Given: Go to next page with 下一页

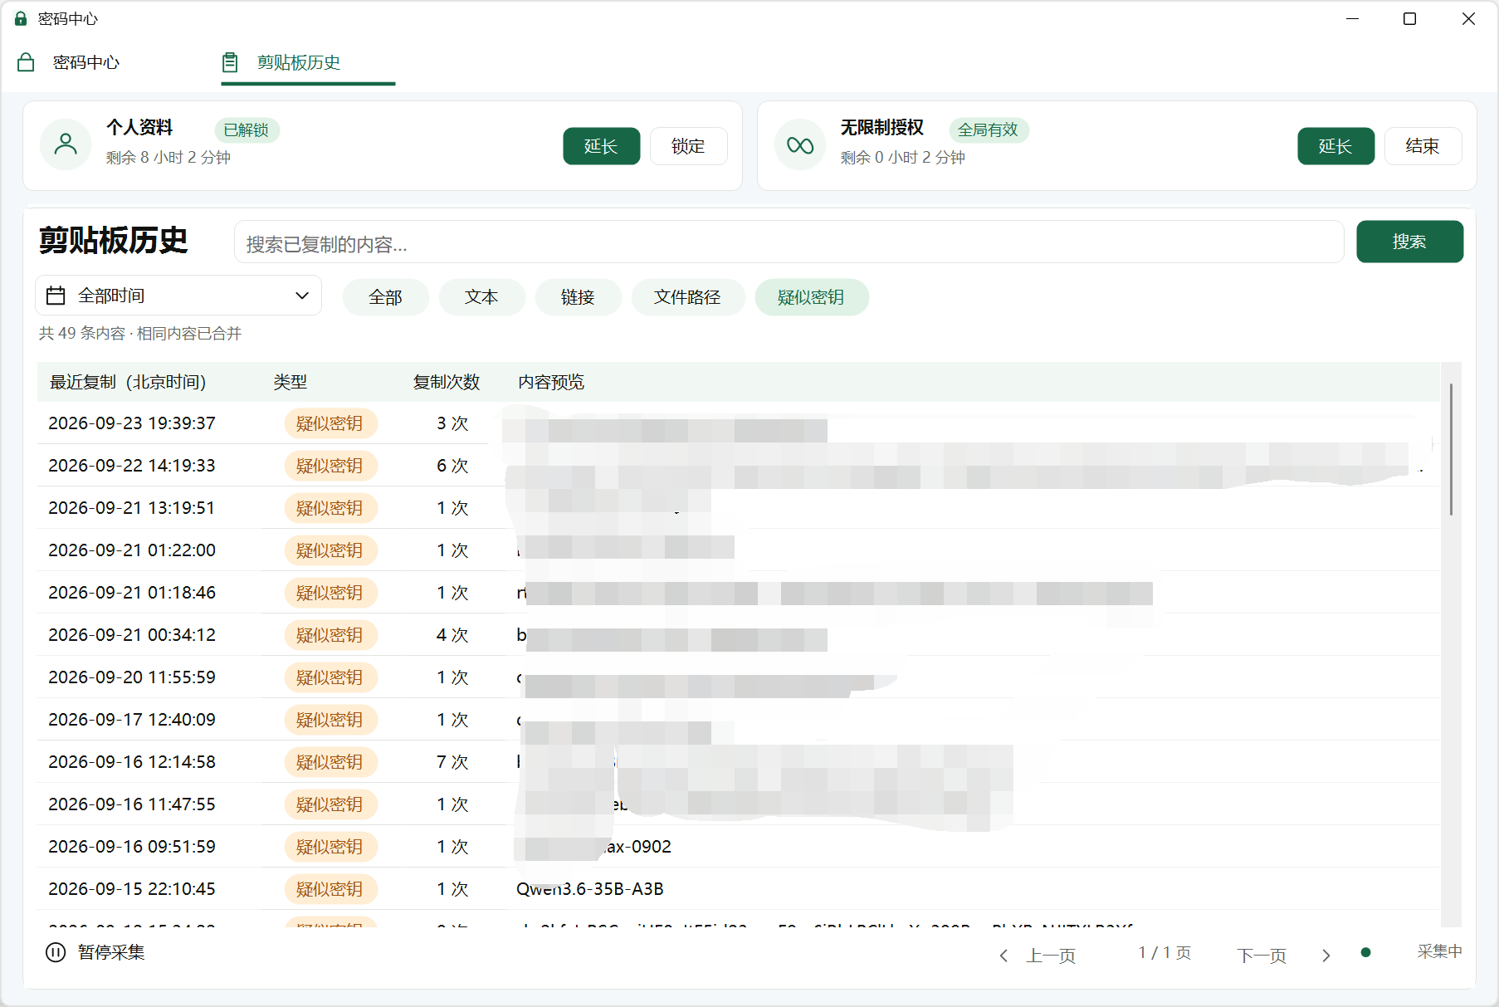Looking at the screenshot, I should point(1262,956).
